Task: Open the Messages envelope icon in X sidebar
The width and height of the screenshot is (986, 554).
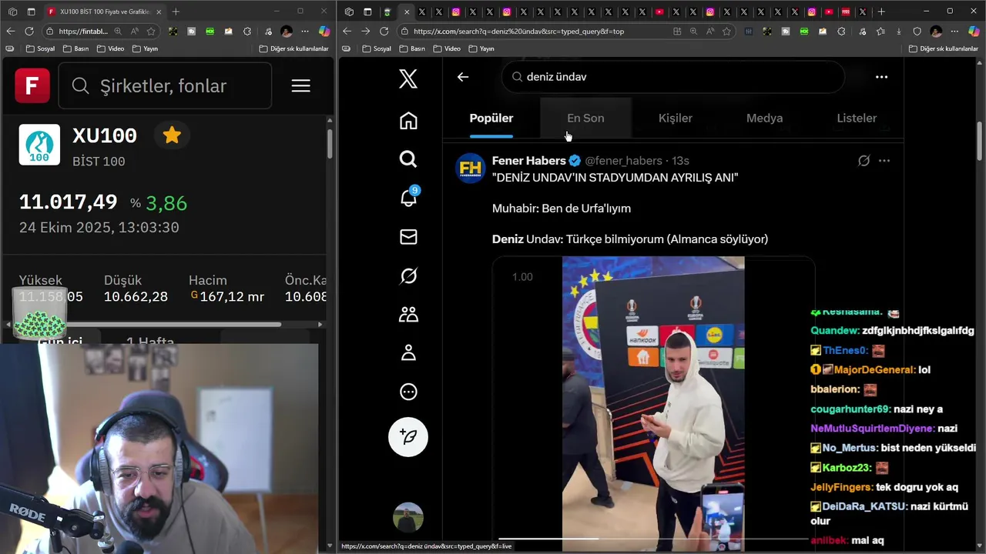Action: coord(408,237)
